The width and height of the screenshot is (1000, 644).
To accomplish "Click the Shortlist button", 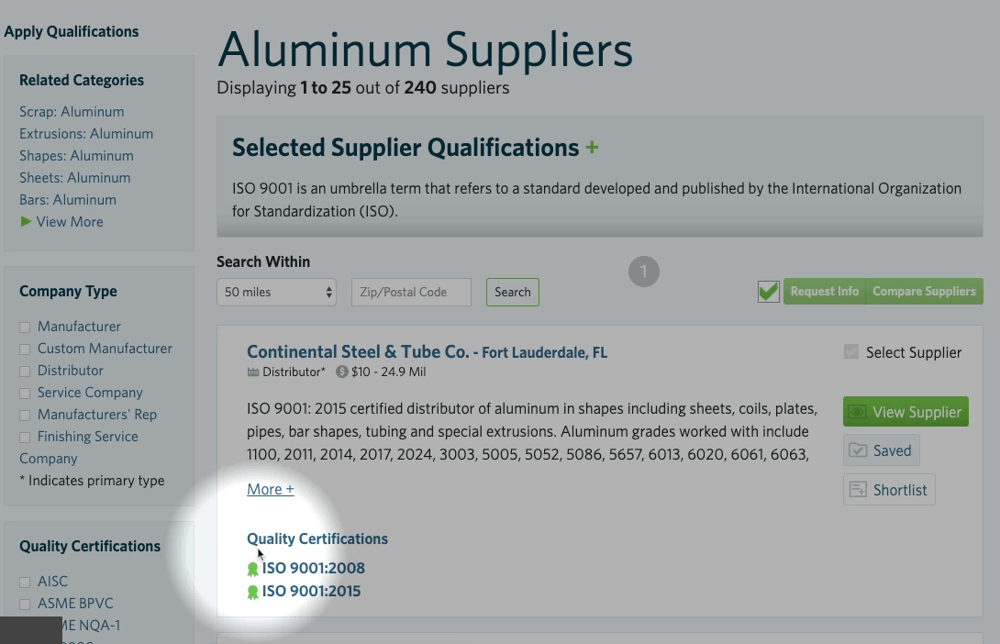I will 888,490.
